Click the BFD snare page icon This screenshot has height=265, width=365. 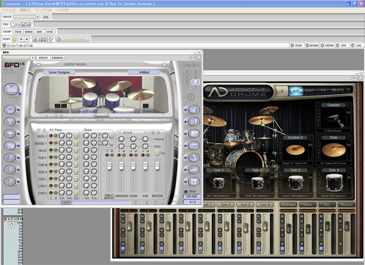[x=10, y=121]
